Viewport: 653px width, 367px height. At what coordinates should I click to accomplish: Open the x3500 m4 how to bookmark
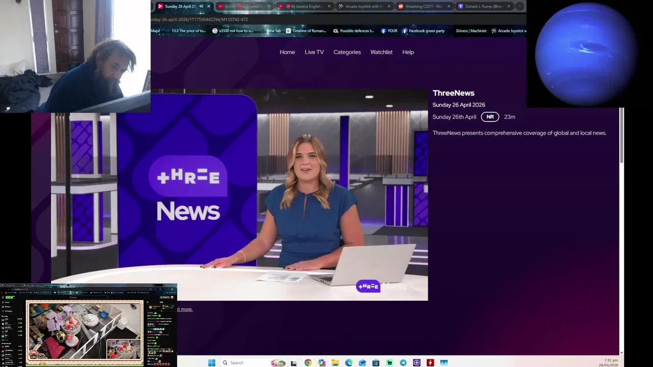click(x=233, y=31)
